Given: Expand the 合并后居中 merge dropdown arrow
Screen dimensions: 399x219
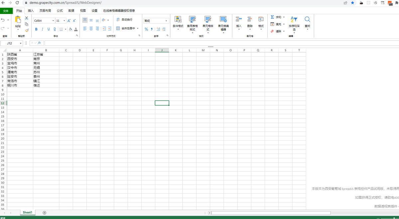Looking at the screenshot, I should 138,29.
